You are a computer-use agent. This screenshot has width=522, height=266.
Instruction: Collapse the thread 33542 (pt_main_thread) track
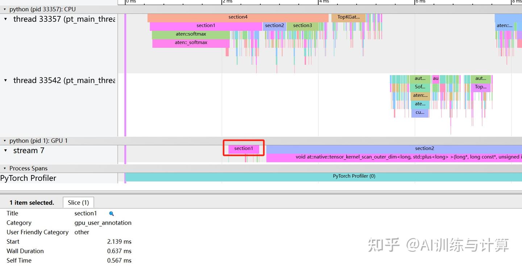[x=6, y=80]
